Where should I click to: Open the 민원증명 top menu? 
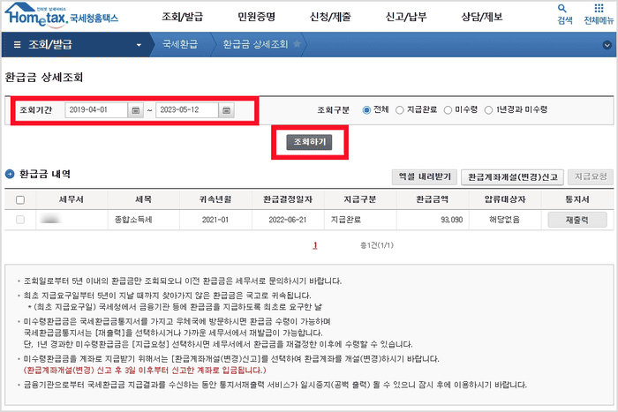coord(256,17)
